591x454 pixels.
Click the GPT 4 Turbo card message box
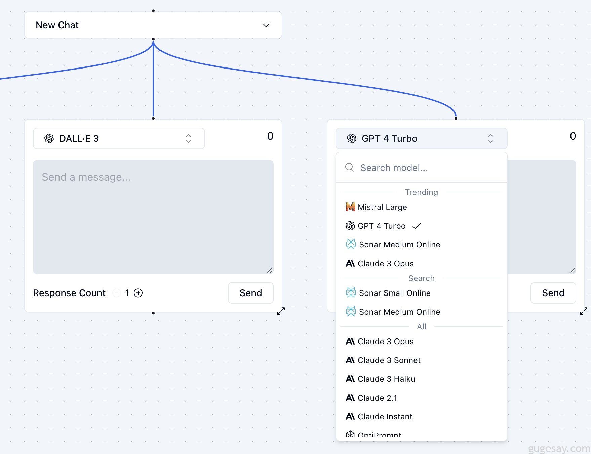(x=542, y=217)
